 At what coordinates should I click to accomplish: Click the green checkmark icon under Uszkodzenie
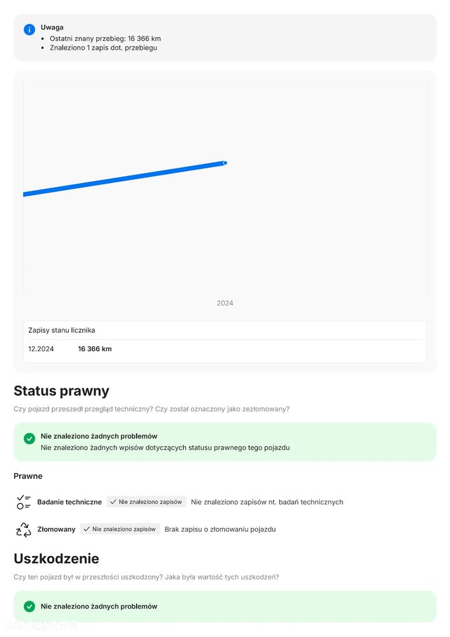click(29, 606)
